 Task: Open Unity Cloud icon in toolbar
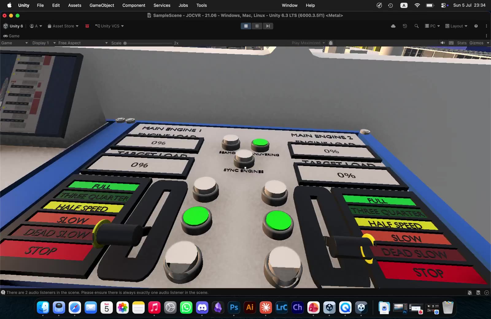[393, 26]
